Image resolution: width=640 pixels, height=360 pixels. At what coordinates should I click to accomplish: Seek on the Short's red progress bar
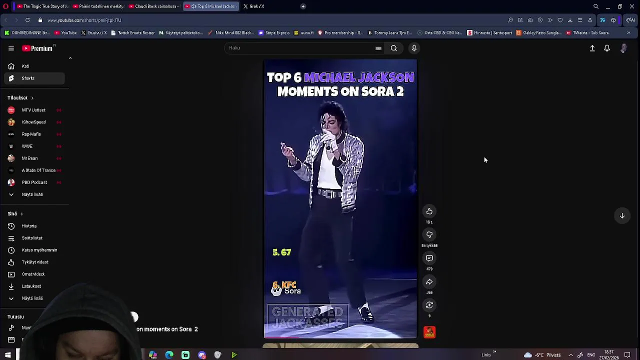pos(340,338)
